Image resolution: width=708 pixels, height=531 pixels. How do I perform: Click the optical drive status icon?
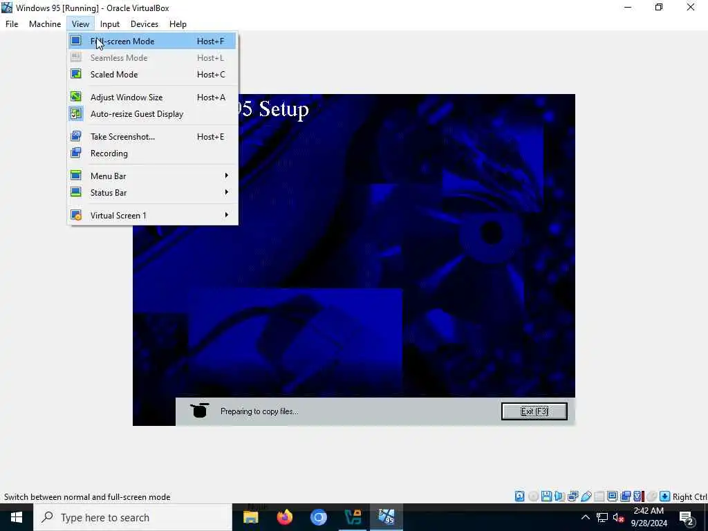[x=533, y=496]
